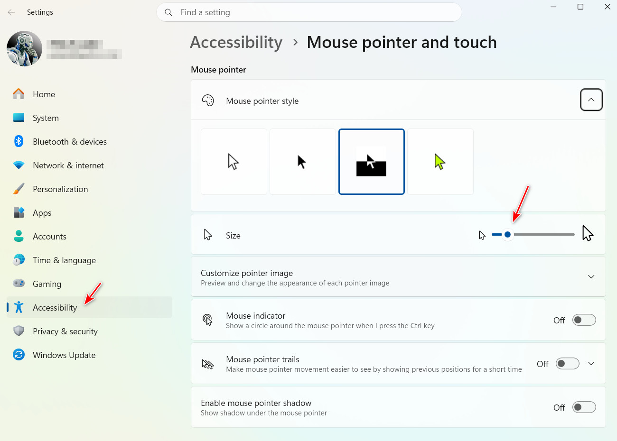Open Gaming settings page
Viewport: 617px width, 441px height.
tap(89, 284)
